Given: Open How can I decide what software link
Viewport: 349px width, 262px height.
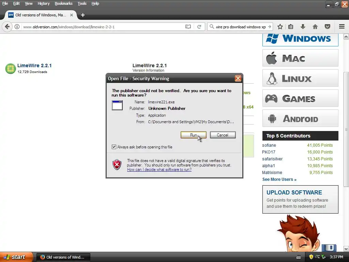Looking at the screenshot, I should 160,170.
